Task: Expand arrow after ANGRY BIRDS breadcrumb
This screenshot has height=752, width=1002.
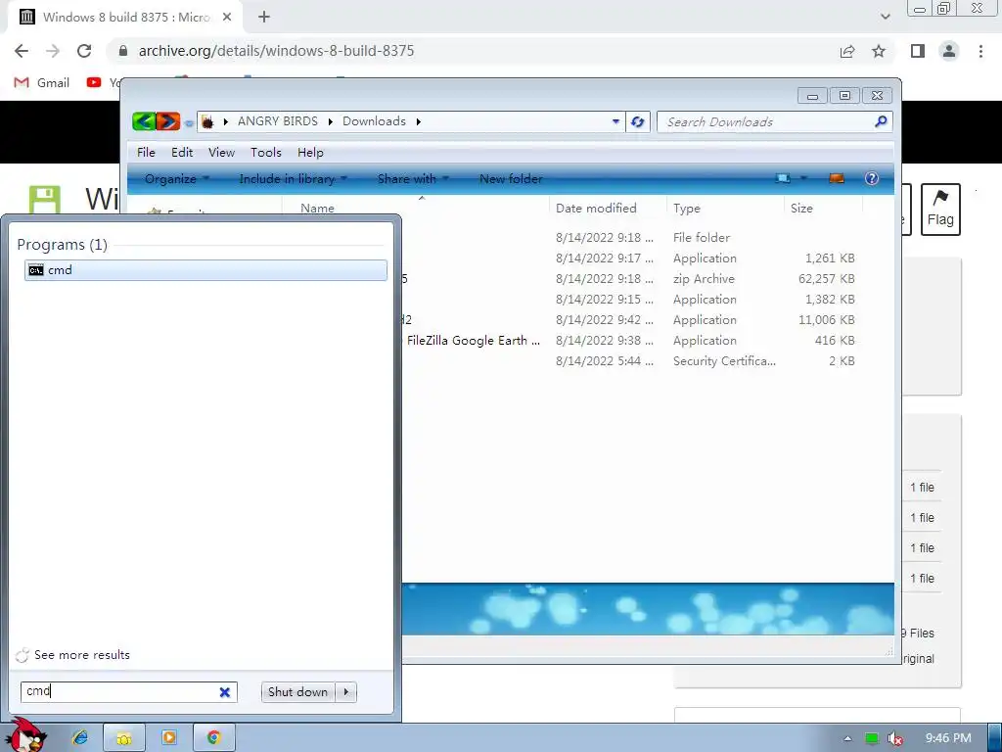Action: (331, 121)
